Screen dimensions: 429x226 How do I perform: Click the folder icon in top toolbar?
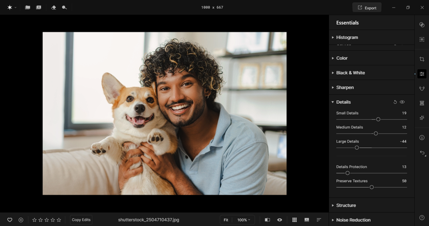click(x=28, y=8)
